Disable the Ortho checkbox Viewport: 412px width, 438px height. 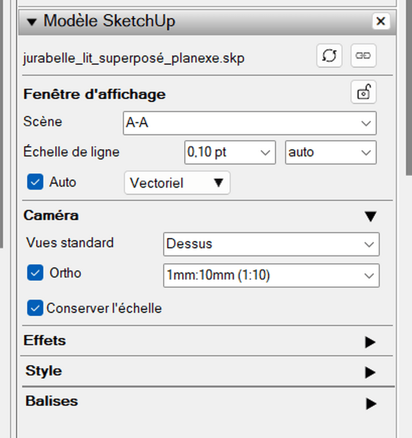click(x=35, y=272)
